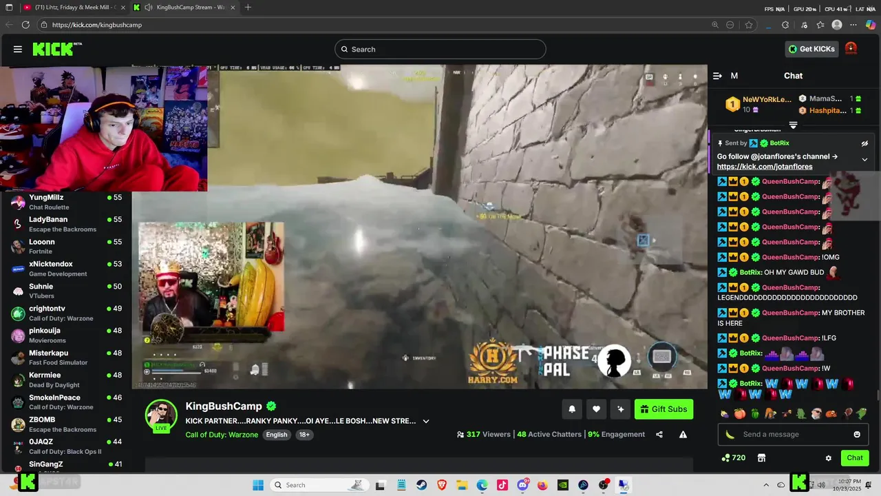Go to the KICK home logo
The width and height of the screenshot is (881, 496).
coord(56,49)
